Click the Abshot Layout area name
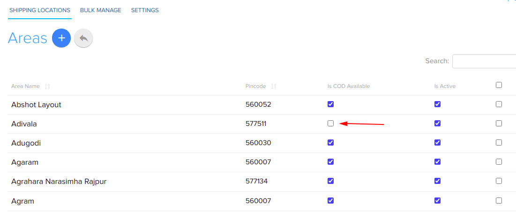 coord(36,105)
